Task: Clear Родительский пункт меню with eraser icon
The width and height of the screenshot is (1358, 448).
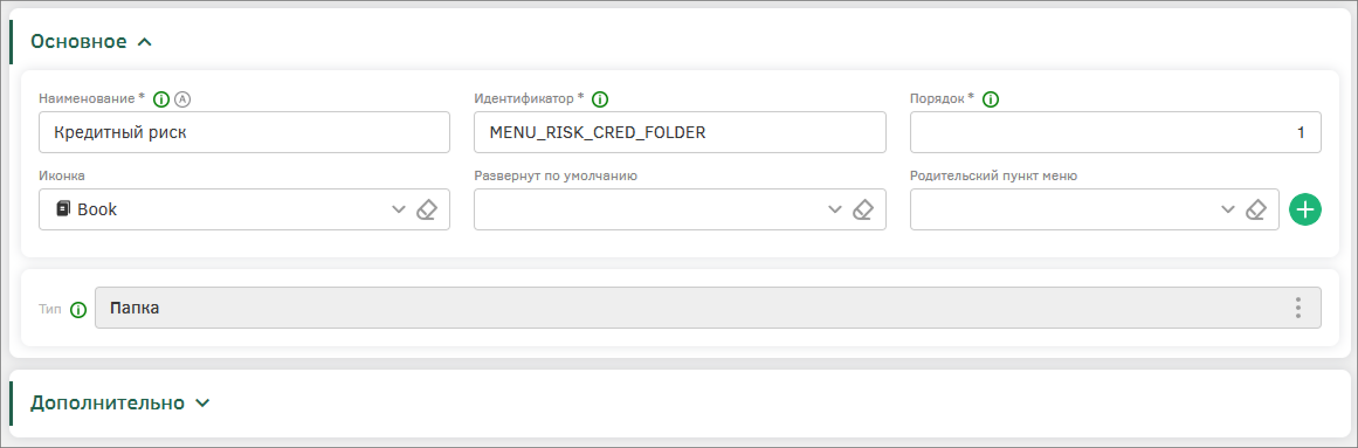Action: click(x=1256, y=209)
